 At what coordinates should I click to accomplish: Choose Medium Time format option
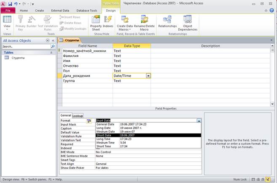(x=148, y=143)
